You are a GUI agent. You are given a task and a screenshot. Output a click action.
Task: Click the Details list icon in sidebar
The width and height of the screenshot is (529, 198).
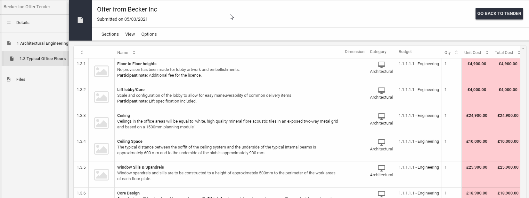[9, 23]
